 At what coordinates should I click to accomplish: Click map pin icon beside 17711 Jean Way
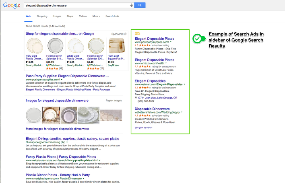click(x=136, y=98)
